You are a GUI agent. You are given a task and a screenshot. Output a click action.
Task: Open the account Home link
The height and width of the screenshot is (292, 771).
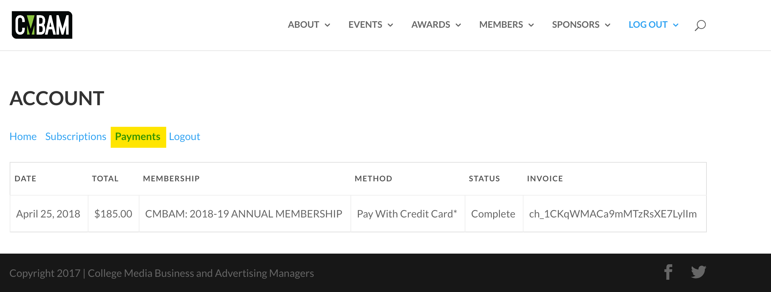23,136
